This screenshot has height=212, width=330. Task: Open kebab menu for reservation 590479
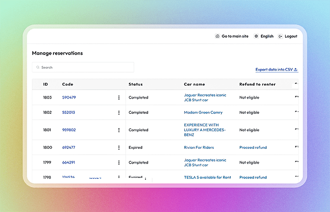[119, 98]
